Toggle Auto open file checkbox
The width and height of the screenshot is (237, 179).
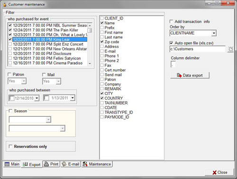[171, 43]
